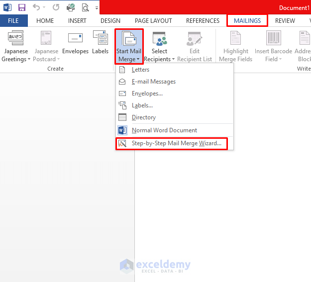Screen dimensions: 311x282
Task: Open the Undo history dropdown arrow
Action: click(x=44, y=7)
